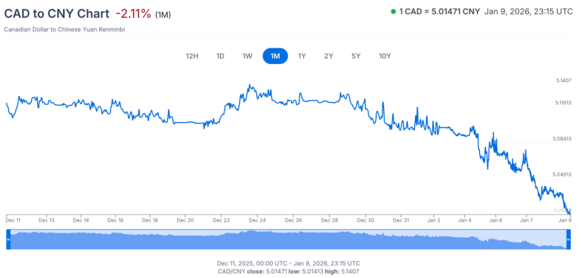Screen dimensions: 582x278
Task: Click the Dec 14 x-axis label
Action: coord(81,220)
